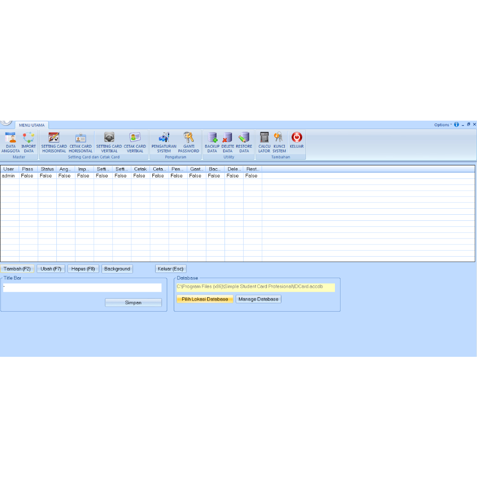Click the Hapus (F8) button
The width and height of the screenshot is (477, 477).
pyautogui.click(x=83, y=269)
